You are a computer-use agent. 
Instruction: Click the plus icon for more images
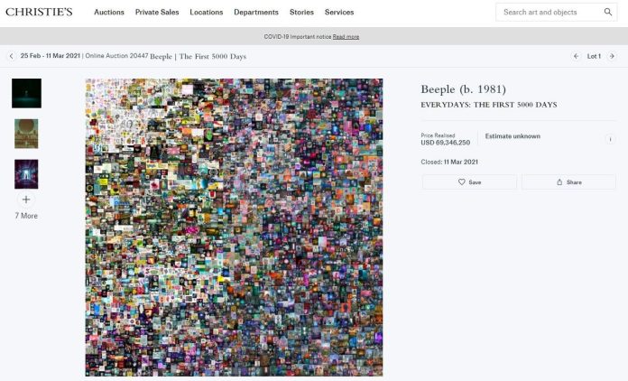26,200
